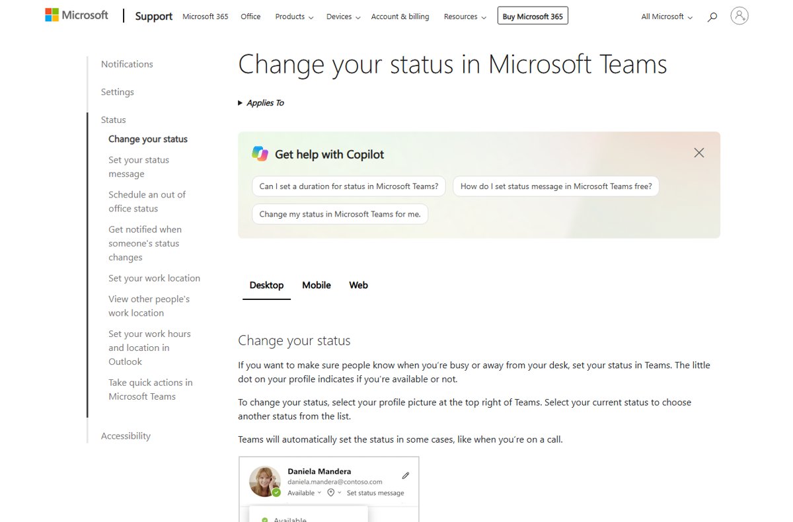Click Daniela Mandera's profile picture
Screen dimensions: 793x522
pos(264,482)
